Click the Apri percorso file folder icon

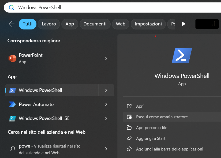[x=129, y=127]
